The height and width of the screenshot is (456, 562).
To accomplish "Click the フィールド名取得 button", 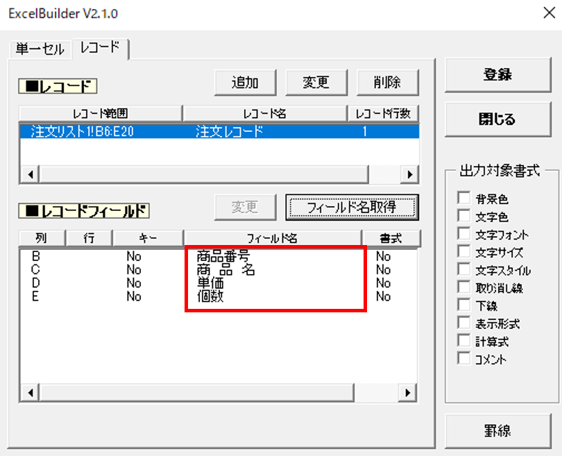I will click(352, 208).
